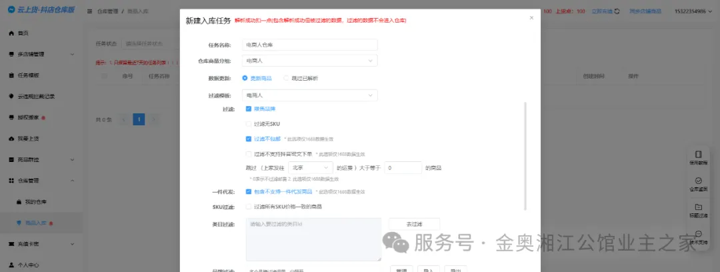This screenshot has height=272, width=720.
Task: Click the 使用教程 icon in floating panel
Action: coord(698,154)
